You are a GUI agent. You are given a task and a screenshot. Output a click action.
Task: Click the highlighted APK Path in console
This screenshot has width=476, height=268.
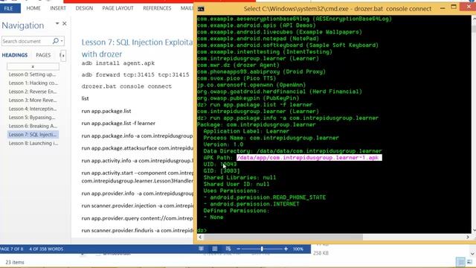coord(309,158)
